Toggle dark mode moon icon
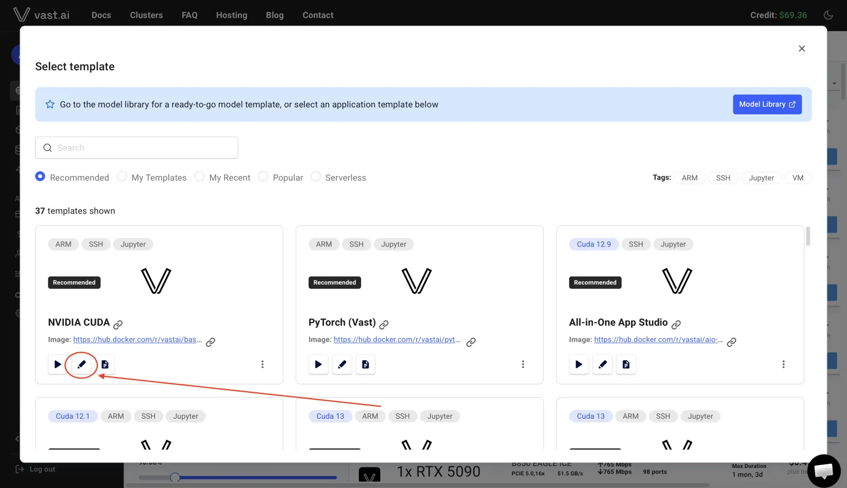The image size is (847, 488). [828, 15]
